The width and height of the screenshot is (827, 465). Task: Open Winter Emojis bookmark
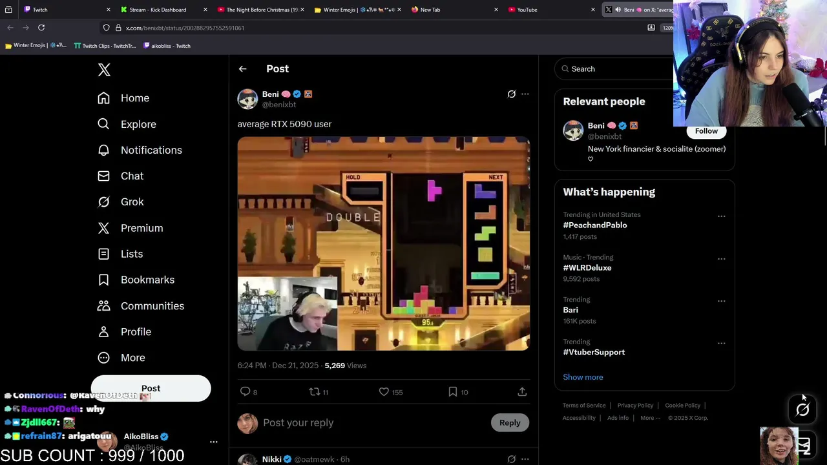click(x=36, y=46)
